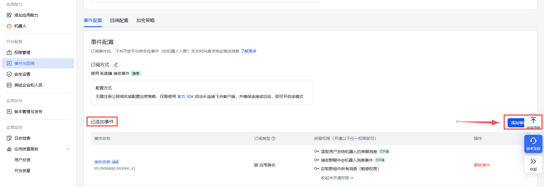
Task: Click the 日志检索 search icon
Action: 9,138
